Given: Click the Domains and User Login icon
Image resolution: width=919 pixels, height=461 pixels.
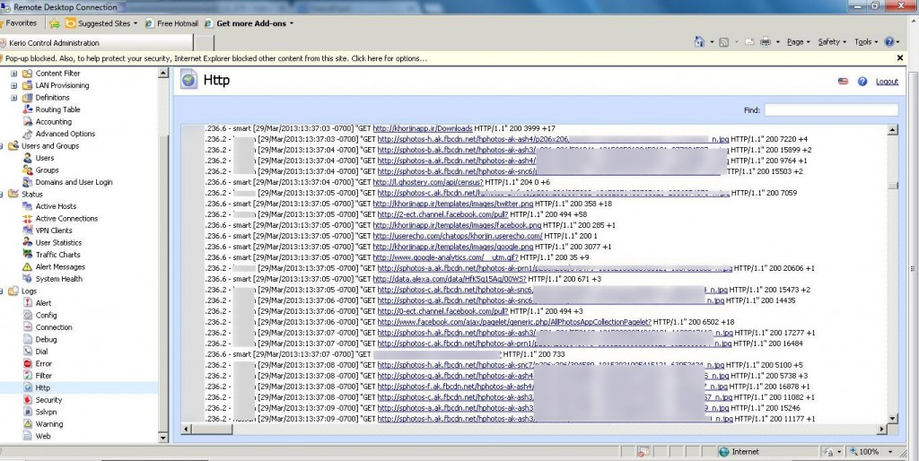Looking at the screenshot, I should point(27,182).
